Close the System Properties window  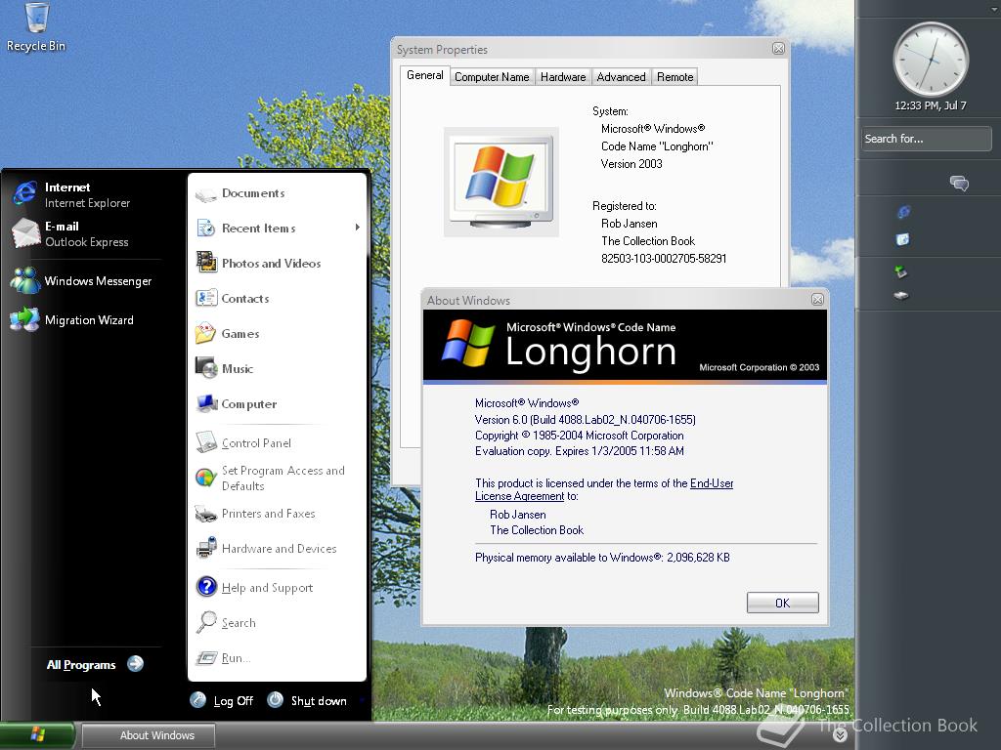[x=778, y=49]
